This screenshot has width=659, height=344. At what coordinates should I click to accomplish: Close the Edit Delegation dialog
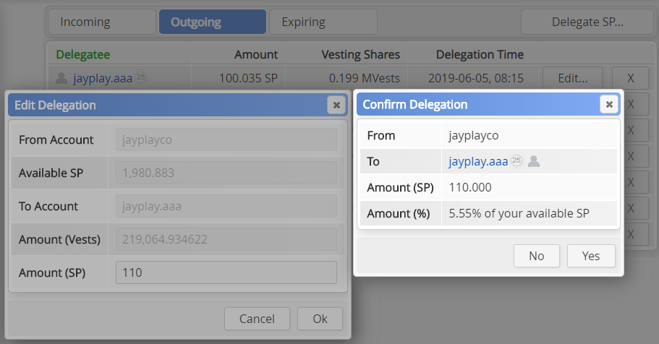(x=336, y=105)
